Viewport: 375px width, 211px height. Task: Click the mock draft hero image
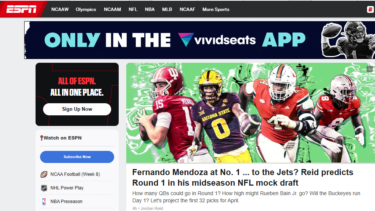(251, 113)
